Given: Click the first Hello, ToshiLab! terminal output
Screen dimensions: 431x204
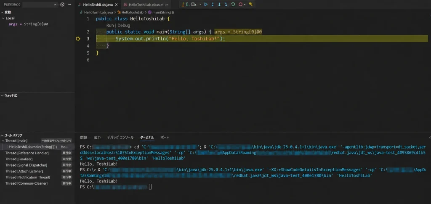Looking at the screenshot, I should (98, 164).
